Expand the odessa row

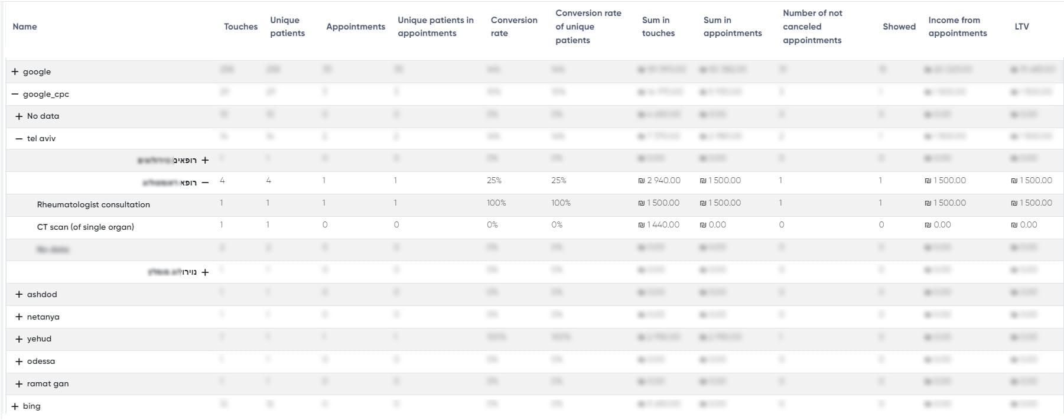click(x=19, y=361)
